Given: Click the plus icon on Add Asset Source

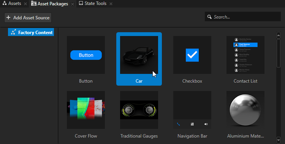Looking at the screenshot, I should (x=8, y=17).
